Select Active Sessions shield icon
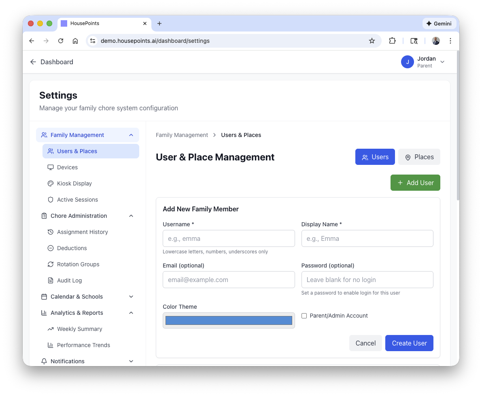482x396 pixels. point(51,200)
